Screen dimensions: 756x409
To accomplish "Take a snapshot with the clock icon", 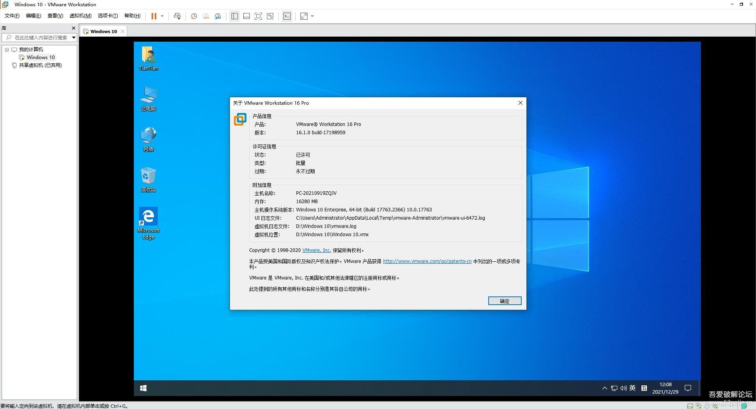I will pyautogui.click(x=194, y=16).
